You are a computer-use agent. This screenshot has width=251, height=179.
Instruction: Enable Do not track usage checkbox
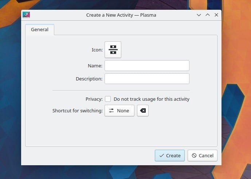(108, 99)
